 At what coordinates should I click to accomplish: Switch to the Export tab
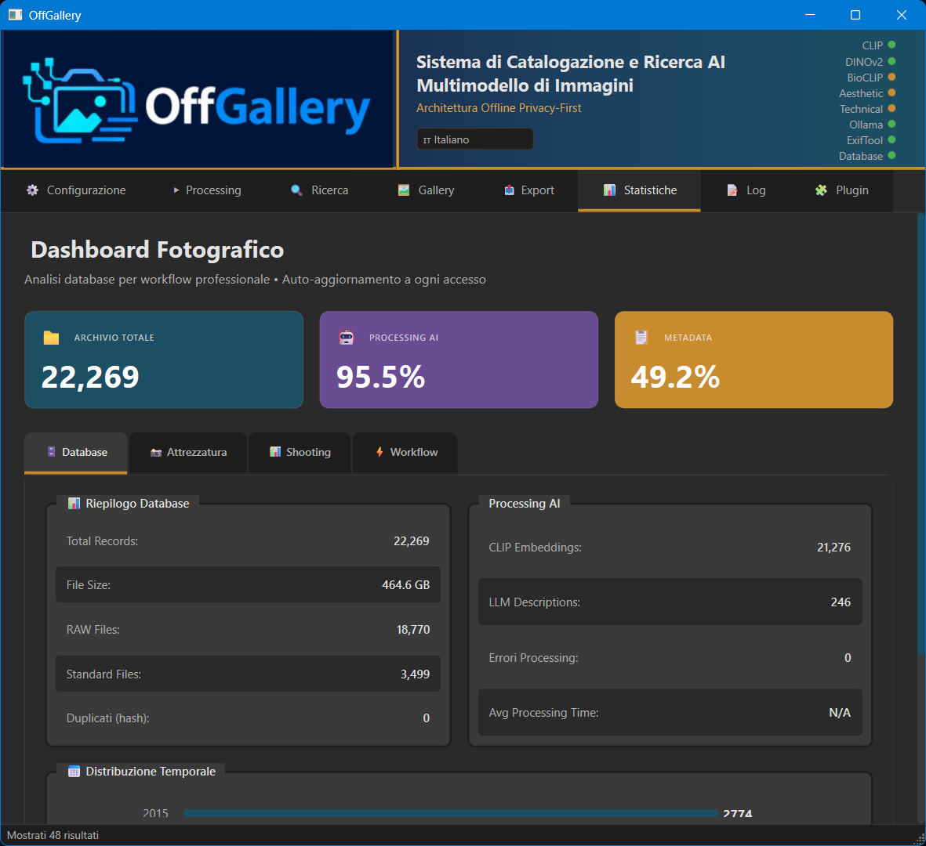click(529, 190)
